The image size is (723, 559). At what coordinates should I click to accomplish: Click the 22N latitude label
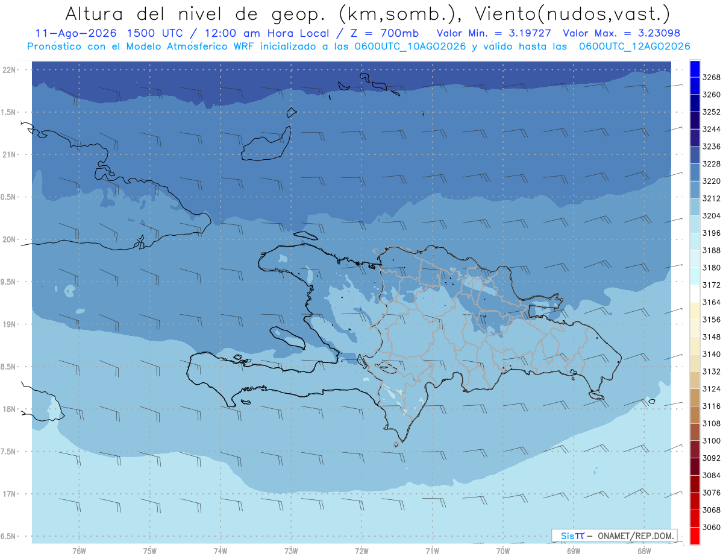tap(10, 70)
